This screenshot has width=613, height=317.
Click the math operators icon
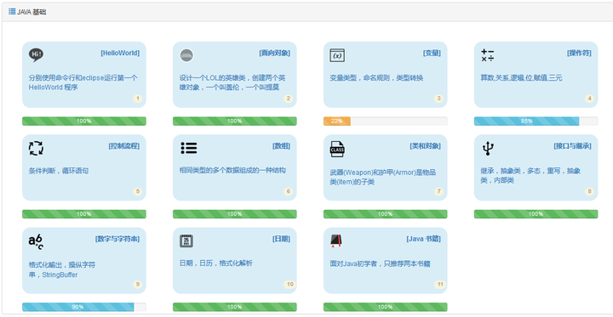coord(488,55)
